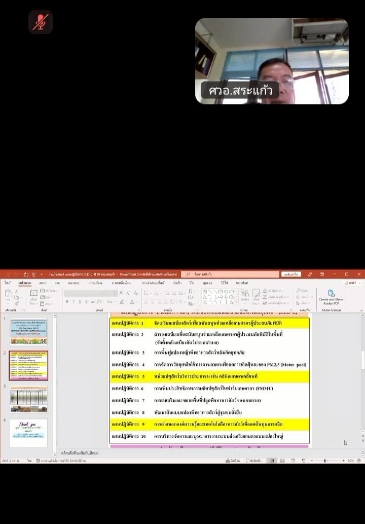Switch to Reading view in status bar
365x524 pixels.
293,461
